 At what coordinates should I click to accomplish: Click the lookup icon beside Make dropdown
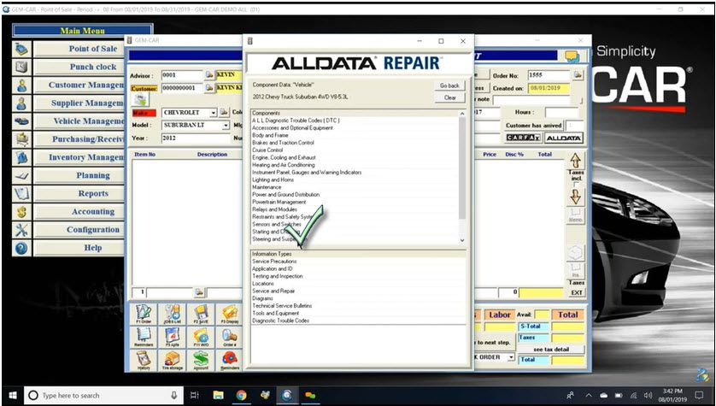[224, 112]
